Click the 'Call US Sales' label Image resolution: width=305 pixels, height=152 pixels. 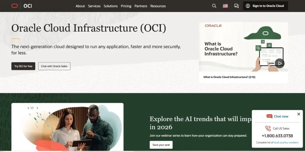(281, 128)
